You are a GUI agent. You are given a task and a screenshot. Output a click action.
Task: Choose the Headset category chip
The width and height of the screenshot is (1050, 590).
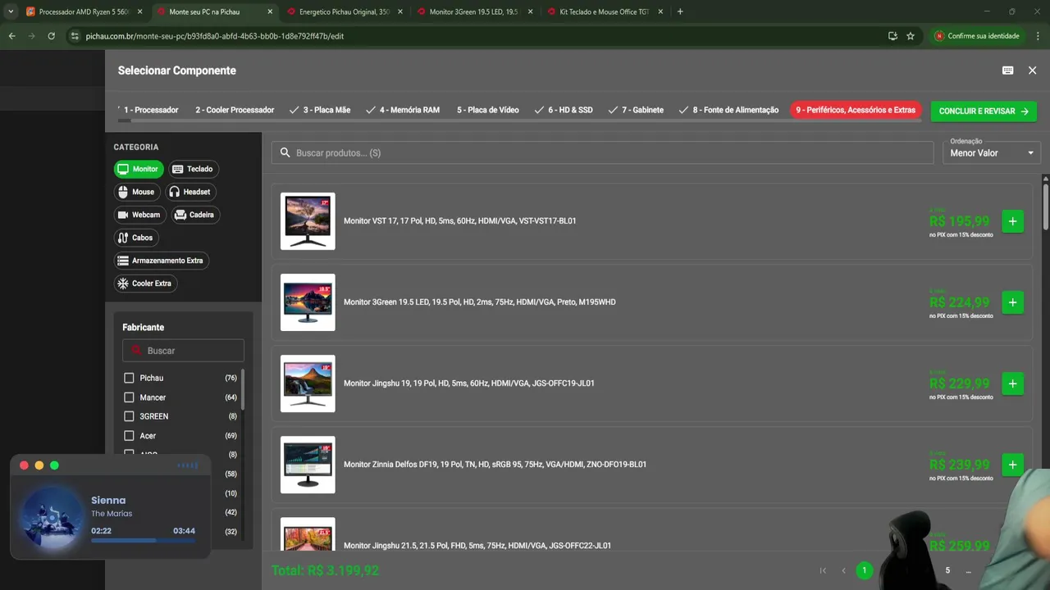point(190,192)
